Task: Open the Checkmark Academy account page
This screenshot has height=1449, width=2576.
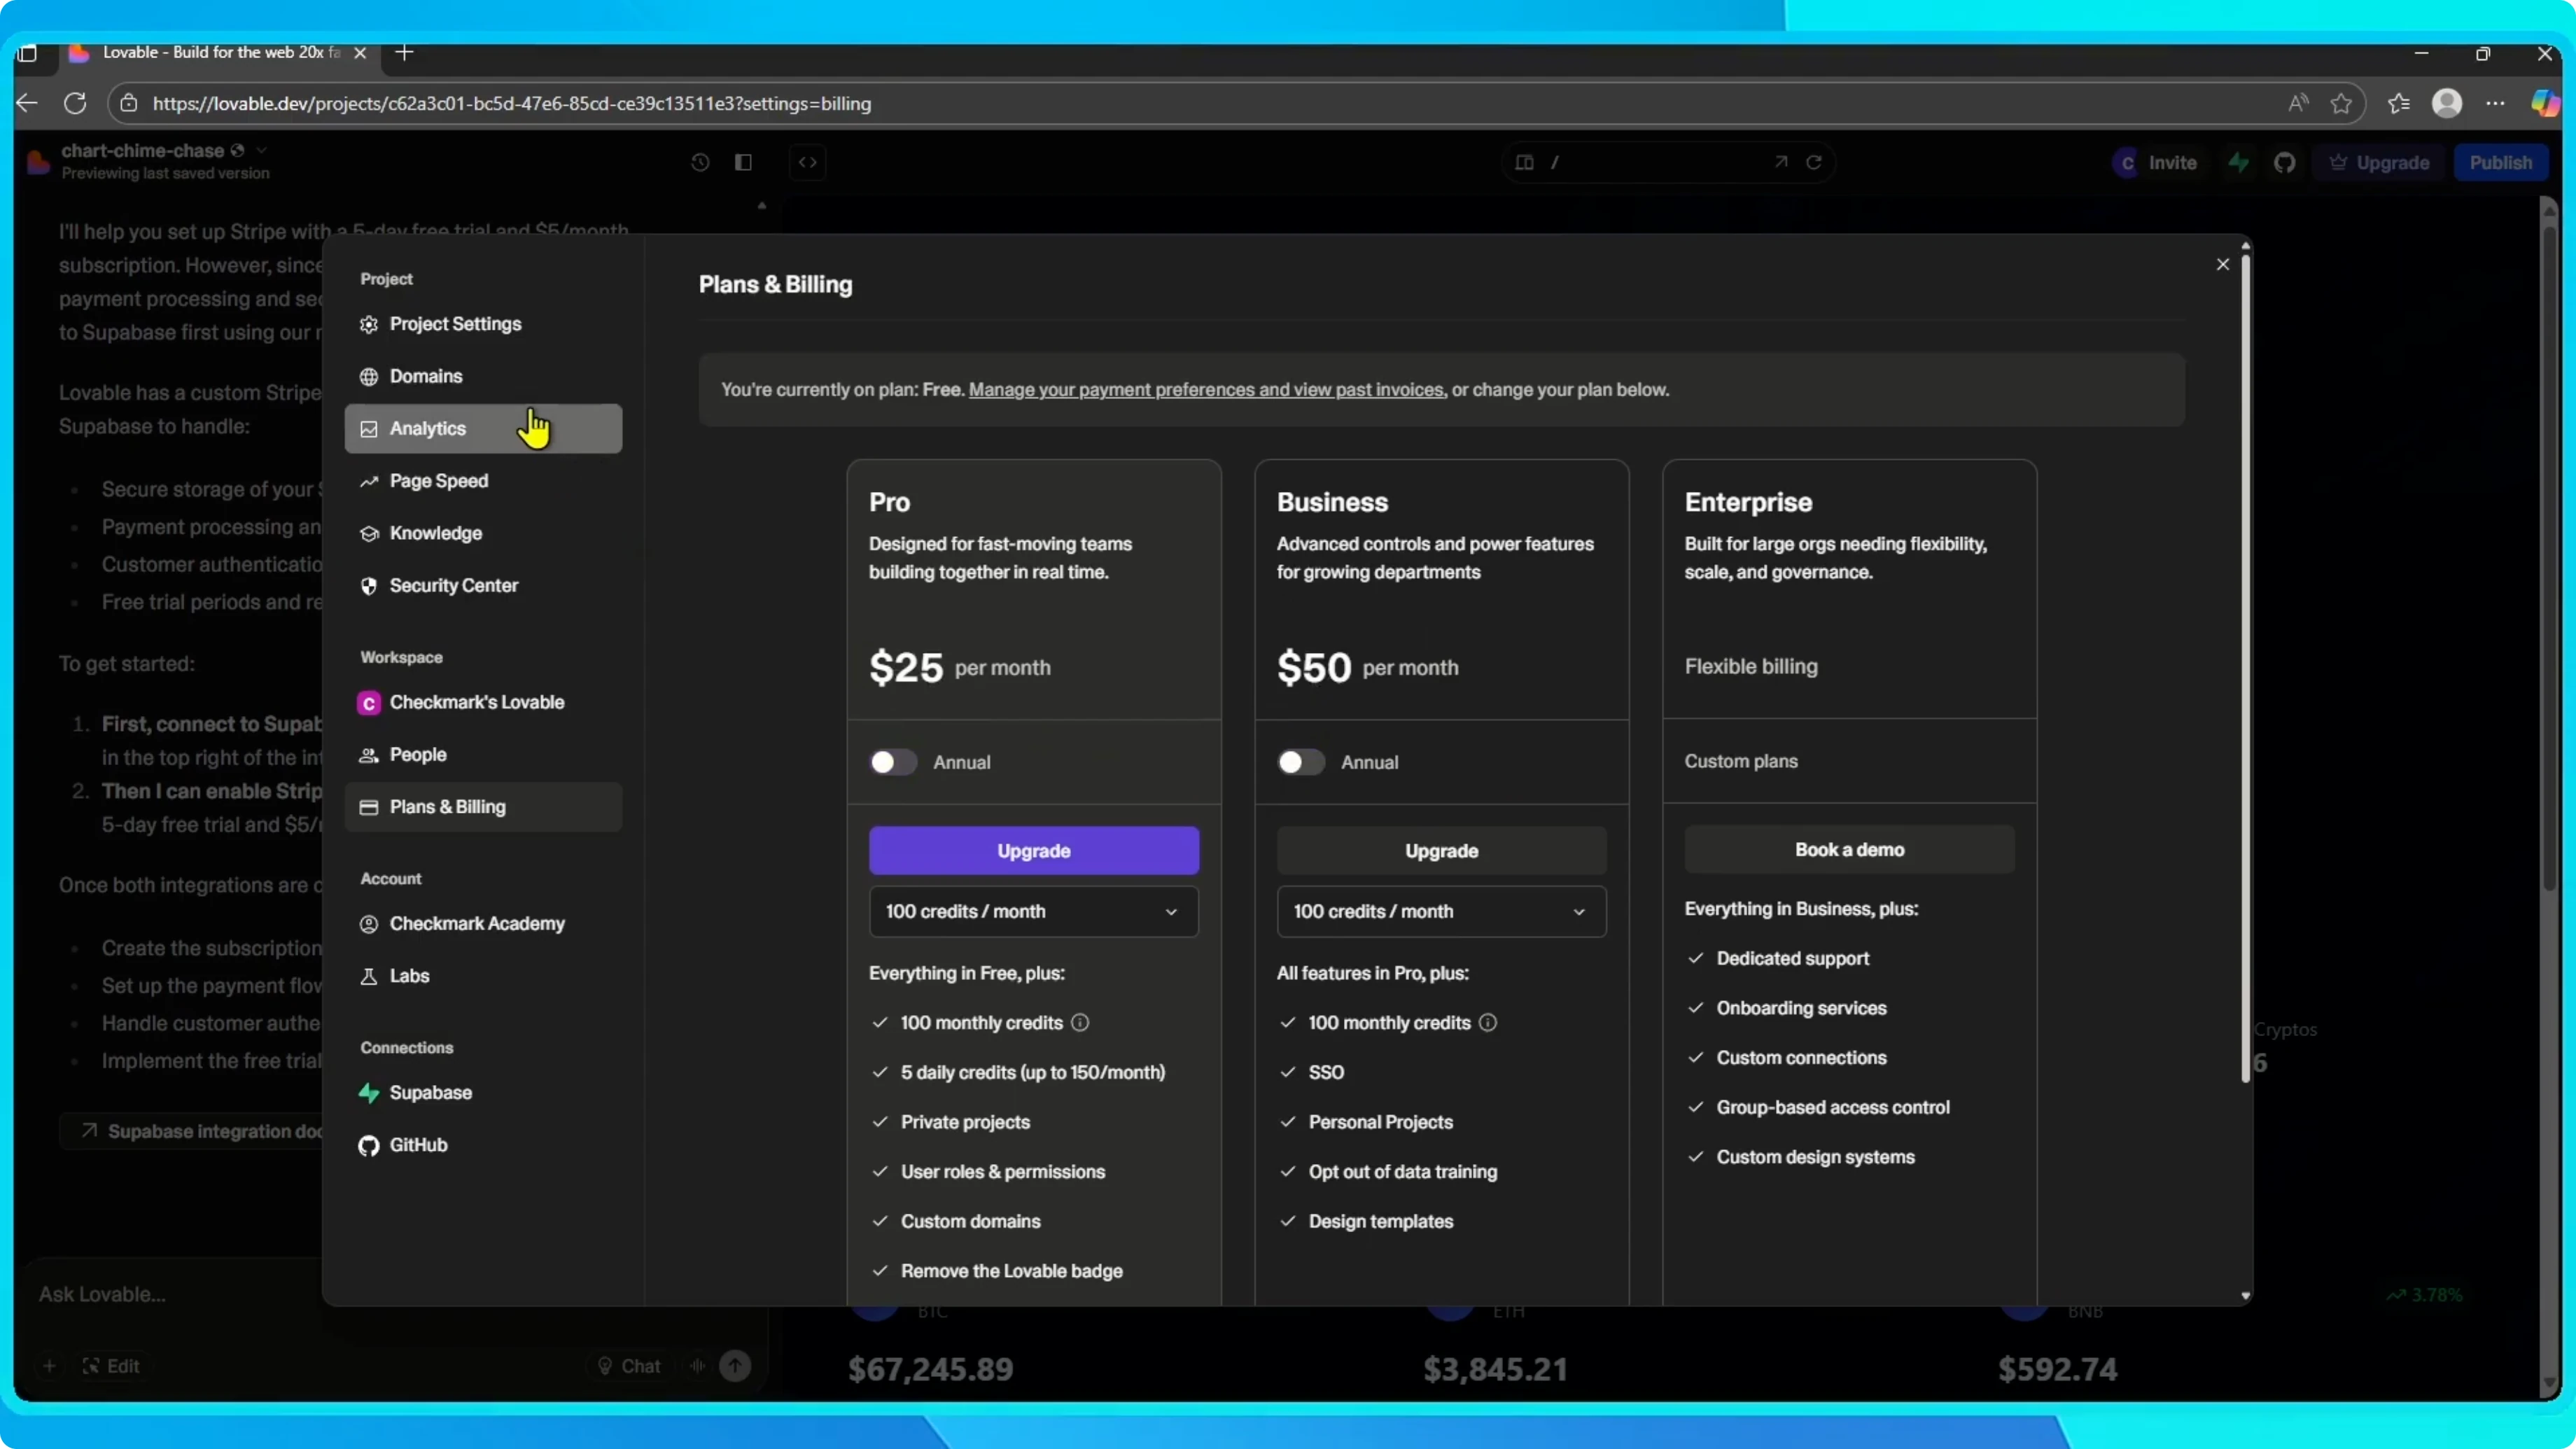Action: pyautogui.click(x=483, y=923)
